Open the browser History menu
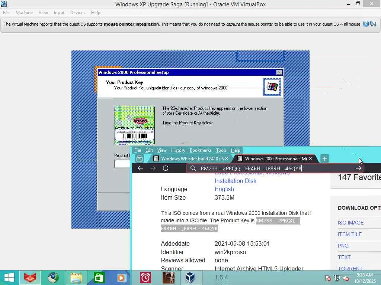 point(178,150)
